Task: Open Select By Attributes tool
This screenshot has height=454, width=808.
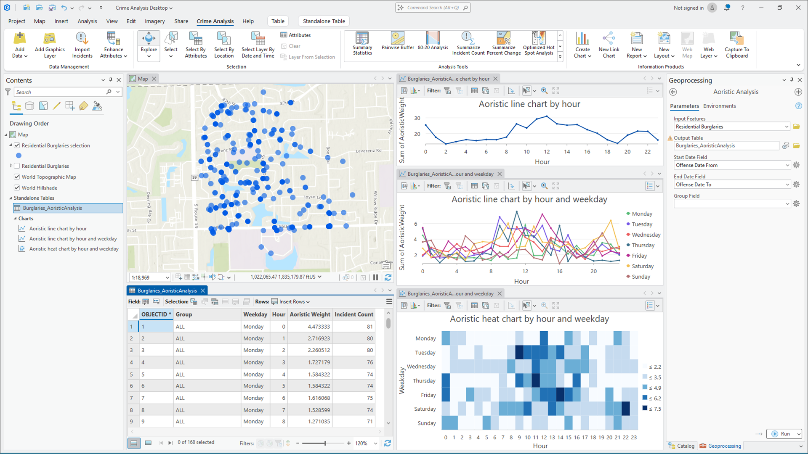Action: pyautogui.click(x=196, y=45)
